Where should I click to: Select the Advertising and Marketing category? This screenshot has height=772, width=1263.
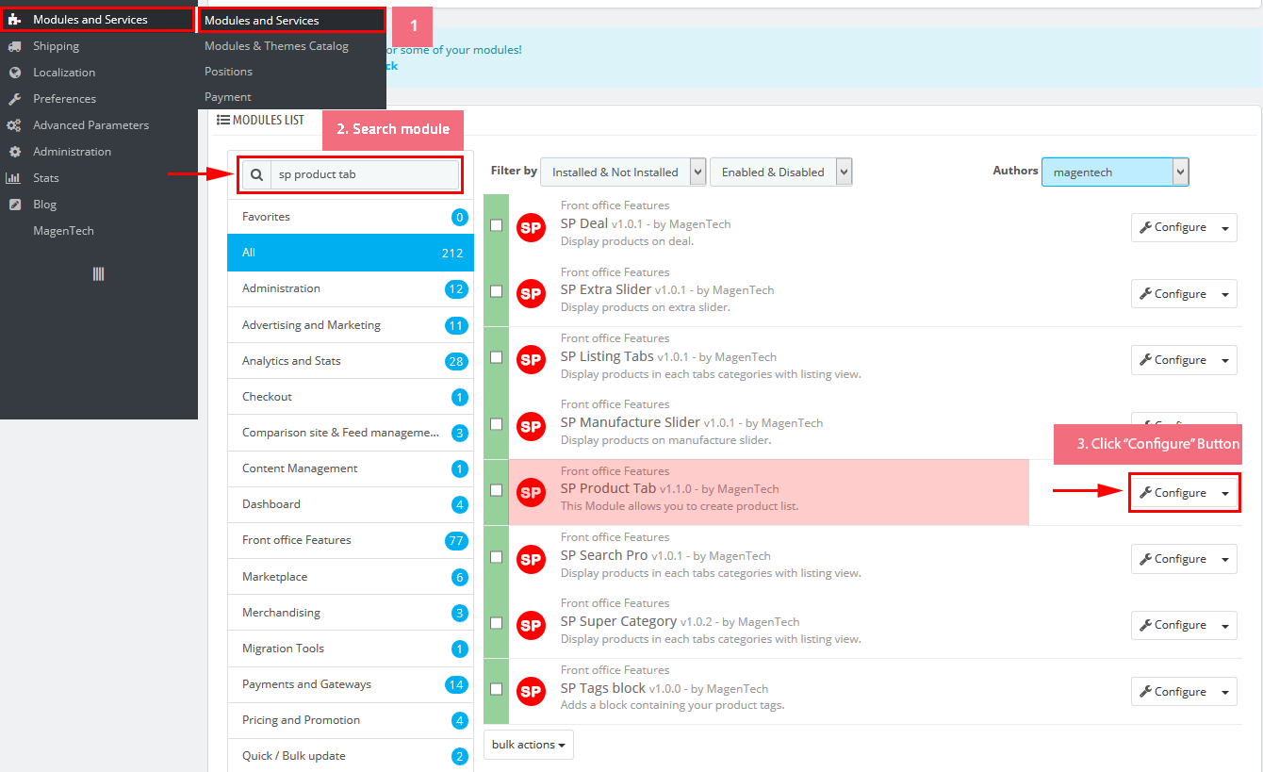pos(351,325)
